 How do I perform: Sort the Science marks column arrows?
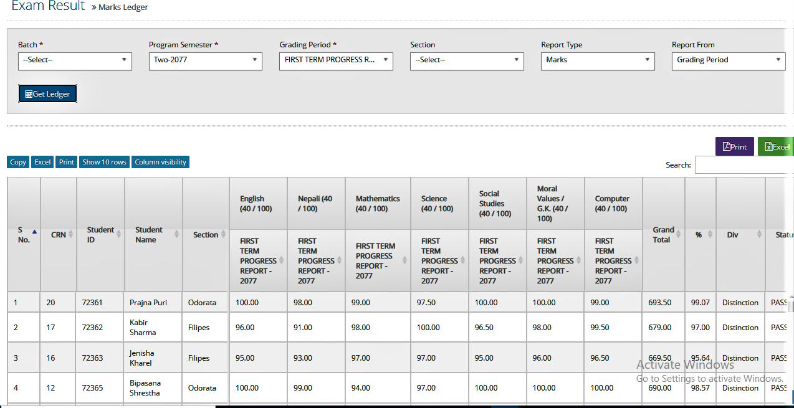click(x=462, y=260)
